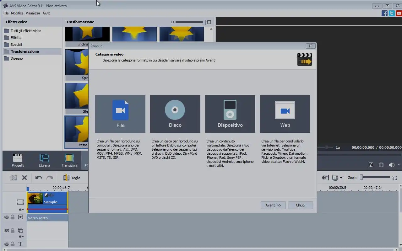The image size is (402, 251).
Task: Close the Produci dialog with X
Action: 311,46
